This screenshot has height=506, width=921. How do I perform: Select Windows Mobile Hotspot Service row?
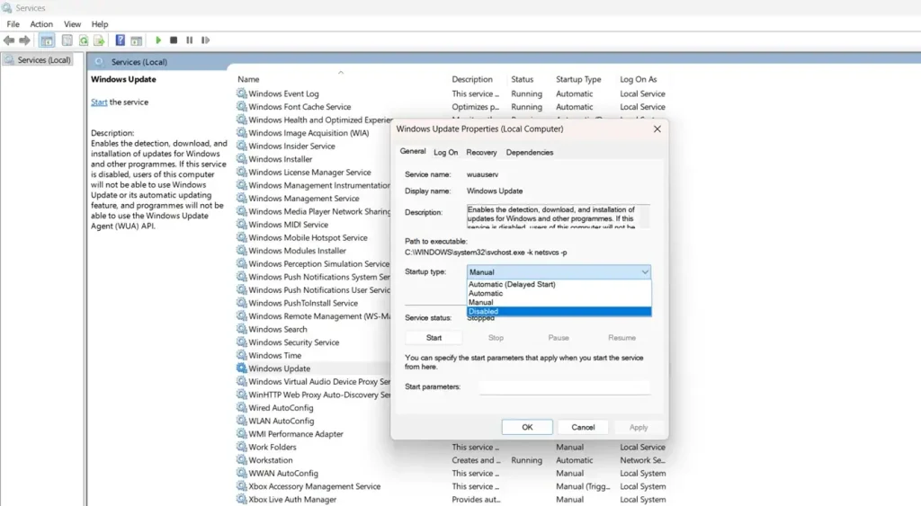(308, 238)
